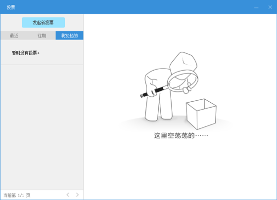
Task: Click the 这里空荡荡的…… caption text
Action: pos(181,136)
